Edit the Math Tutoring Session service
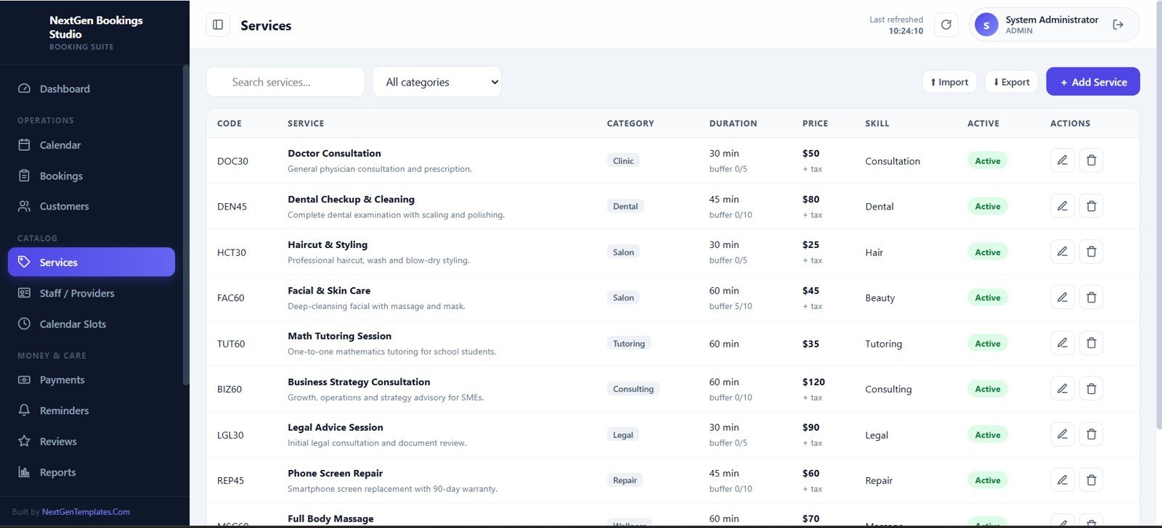The height and width of the screenshot is (528, 1162). 1062,343
